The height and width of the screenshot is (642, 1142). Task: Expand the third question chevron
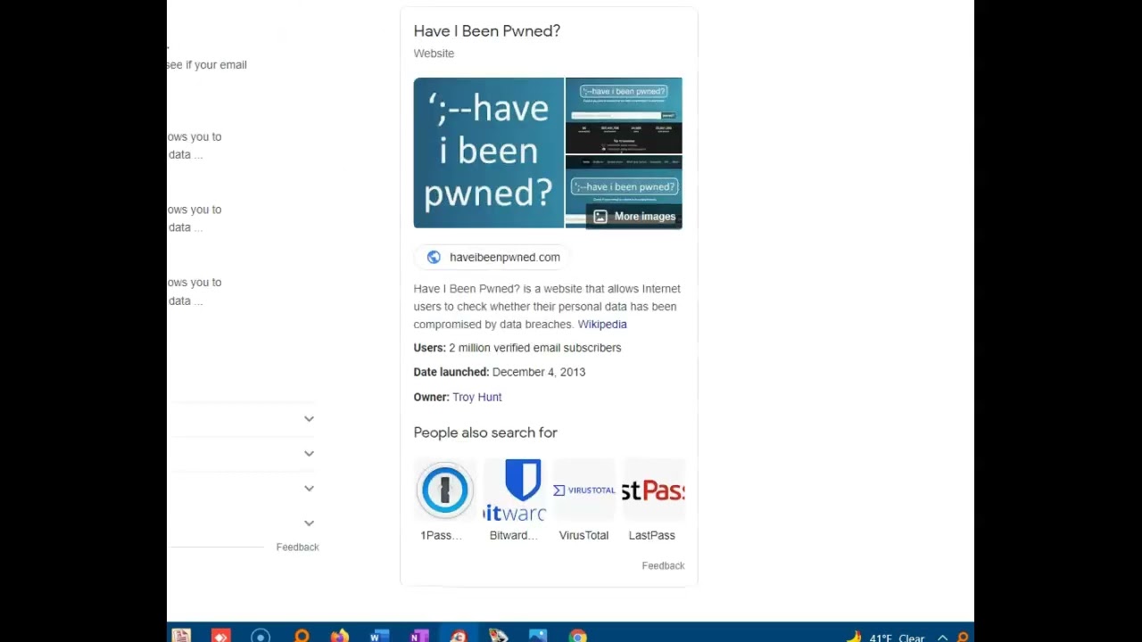309,488
